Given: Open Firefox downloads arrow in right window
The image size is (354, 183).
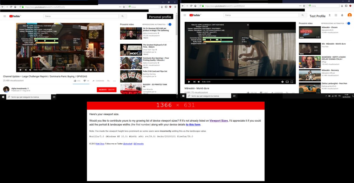Looking at the screenshot, I should (x=342, y=6).
